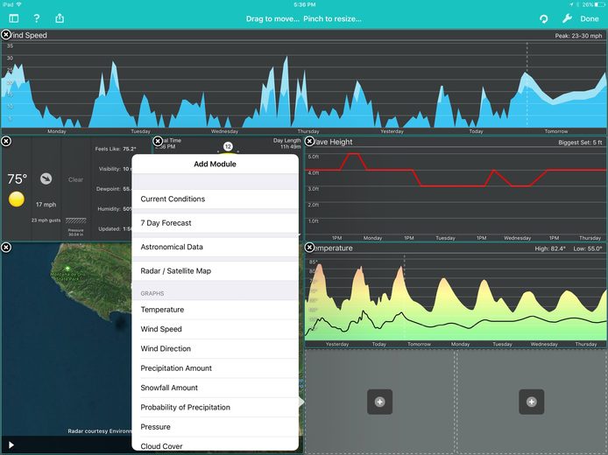Remove the Wind Speed module
608x455 pixels.
[6, 35]
